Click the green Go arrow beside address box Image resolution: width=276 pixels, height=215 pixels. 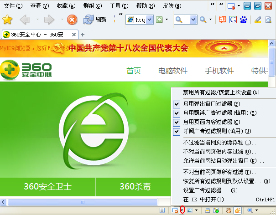pyautogui.click(x=159, y=20)
